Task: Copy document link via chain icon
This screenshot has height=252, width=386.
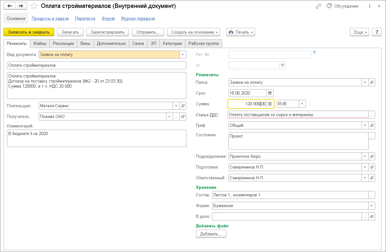Action: (318, 6)
